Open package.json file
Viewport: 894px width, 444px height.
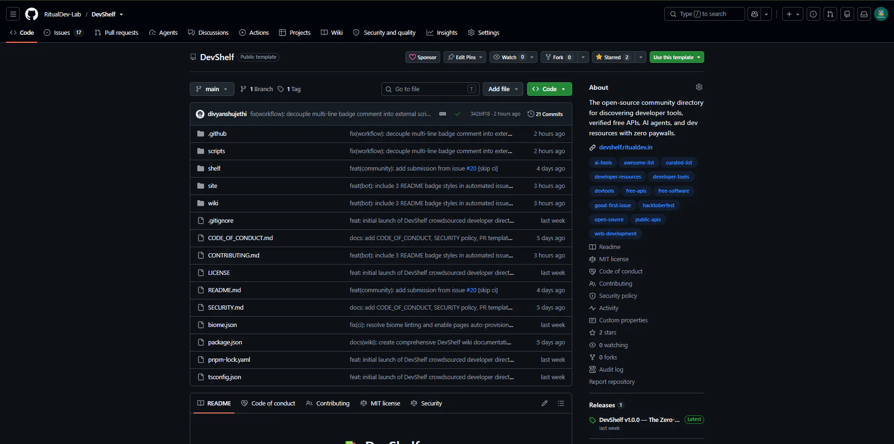[225, 342]
